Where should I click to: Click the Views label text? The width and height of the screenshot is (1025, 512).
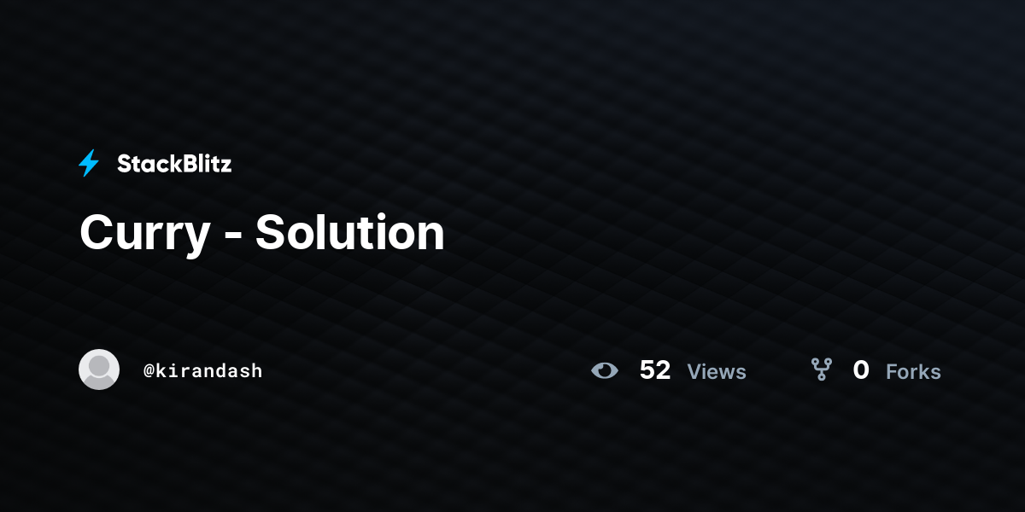717,372
